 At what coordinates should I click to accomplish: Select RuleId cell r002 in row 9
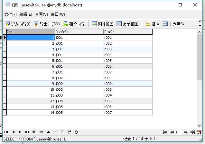(x=128, y=84)
